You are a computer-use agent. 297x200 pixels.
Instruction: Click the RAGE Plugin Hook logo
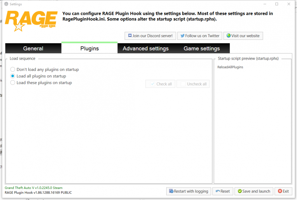[31, 21]
